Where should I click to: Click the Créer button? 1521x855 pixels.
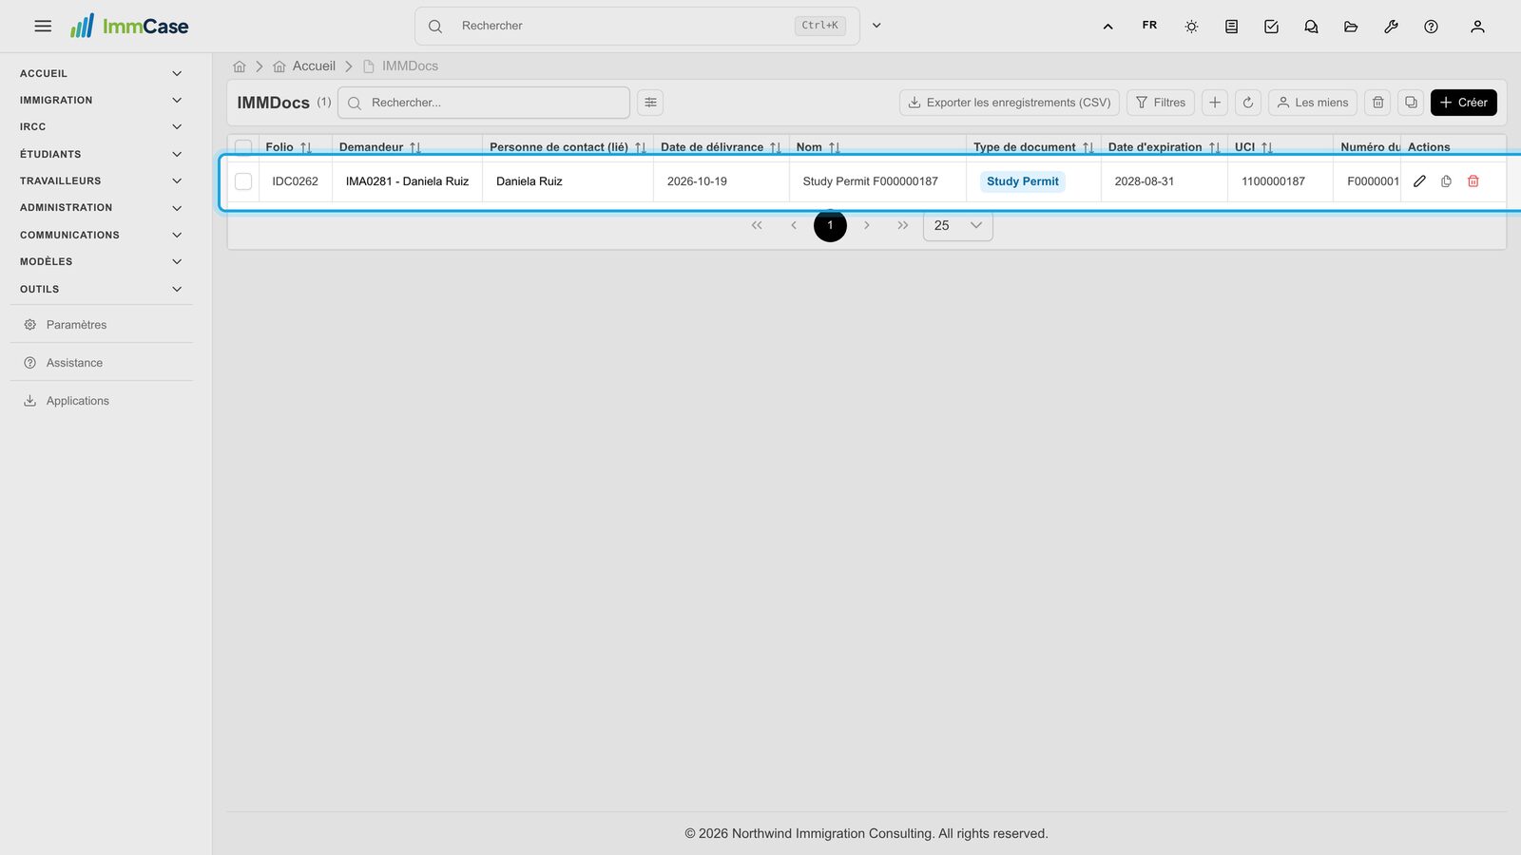pyautogui.click(x=1463, y=103)
